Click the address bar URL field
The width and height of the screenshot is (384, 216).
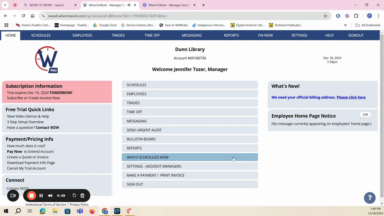click(x=183, y=16)
